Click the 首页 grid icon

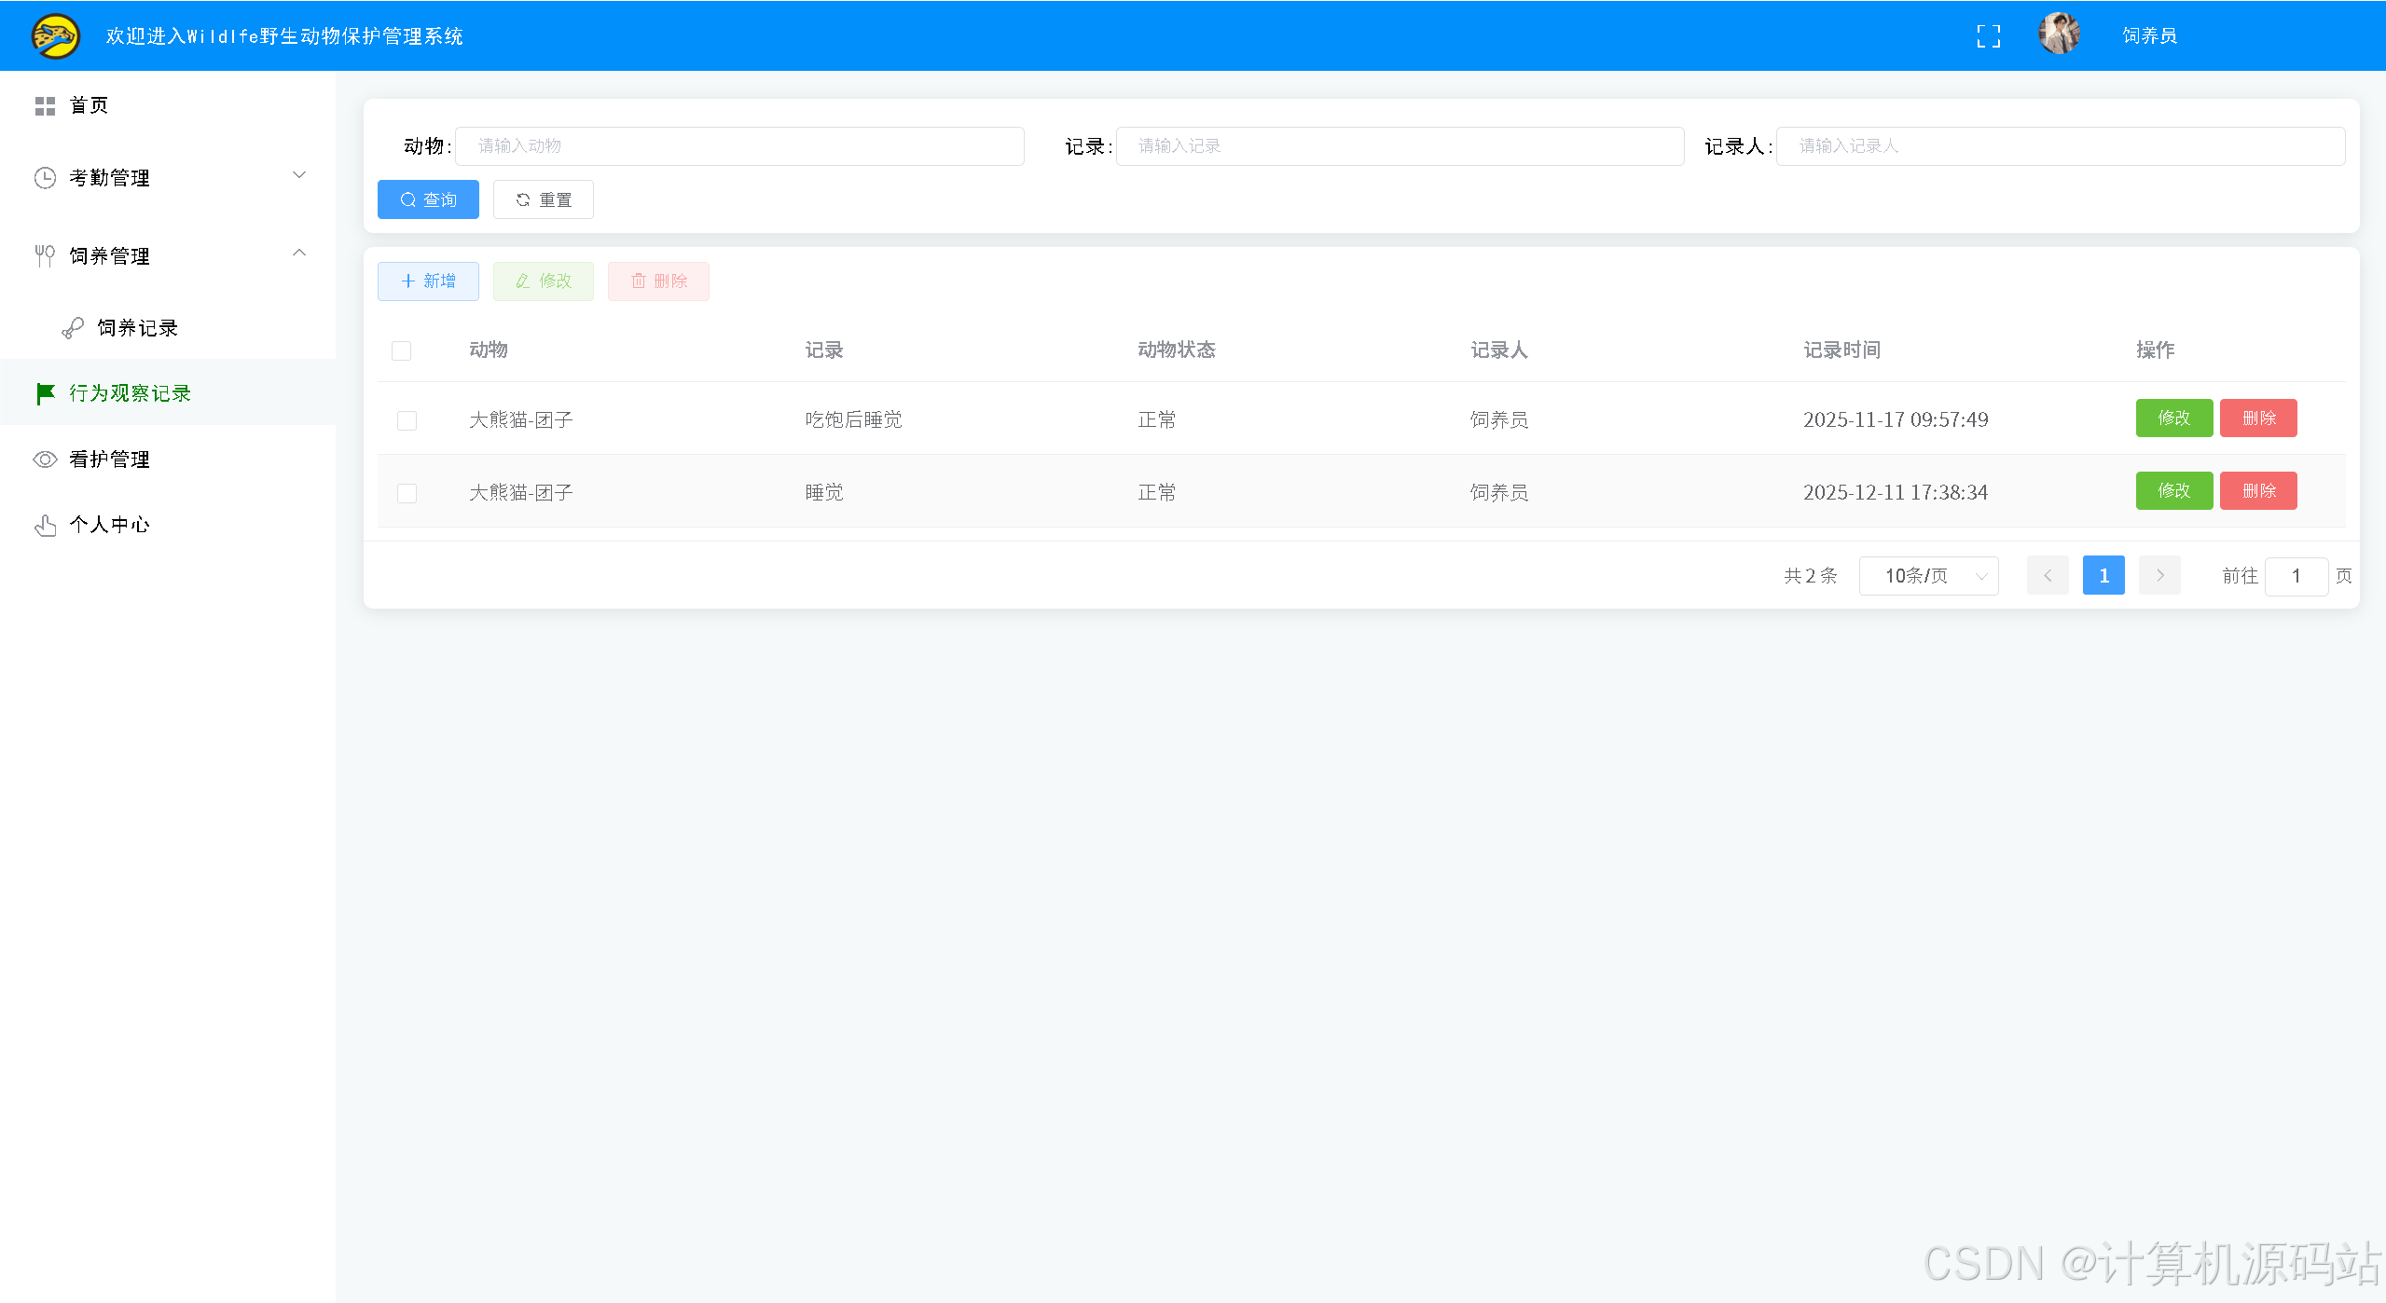(x=45, y=106)
